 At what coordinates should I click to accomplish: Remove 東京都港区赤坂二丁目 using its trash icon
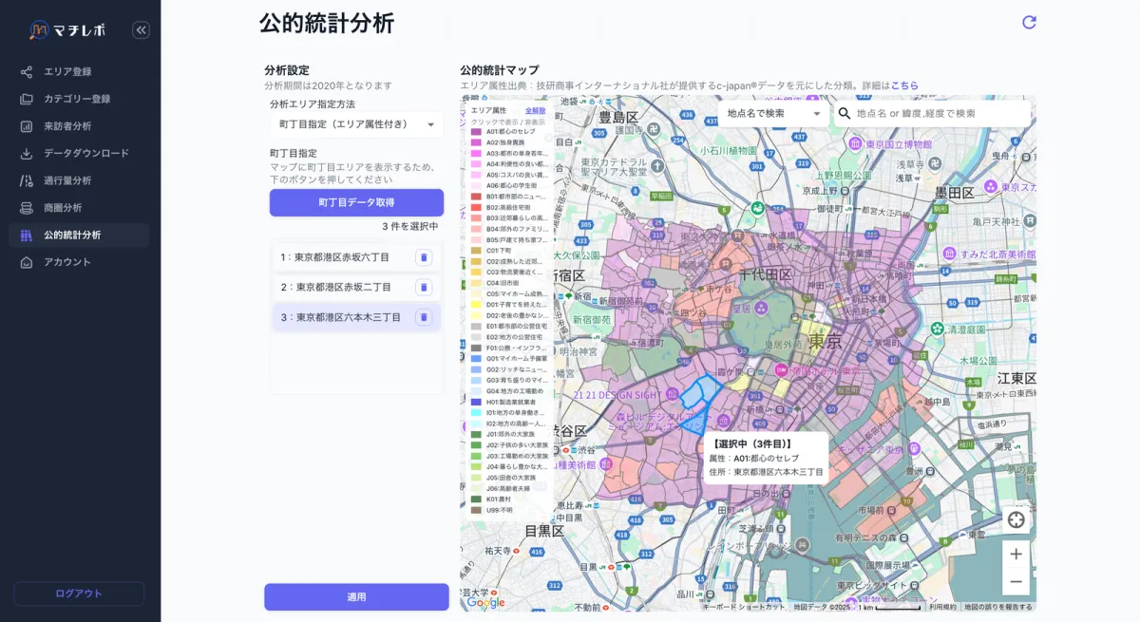pyautogui.click(x=424, y=287)
